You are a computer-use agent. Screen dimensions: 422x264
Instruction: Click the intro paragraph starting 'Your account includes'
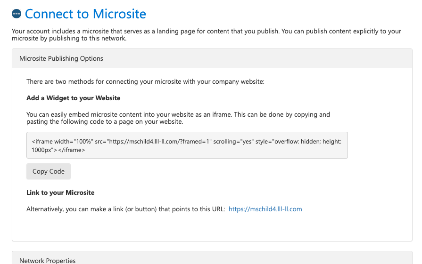point(207,35)
